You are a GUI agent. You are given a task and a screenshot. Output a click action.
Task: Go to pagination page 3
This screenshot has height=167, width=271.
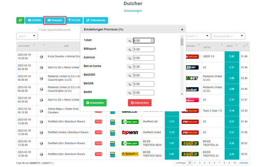(200, 163)
